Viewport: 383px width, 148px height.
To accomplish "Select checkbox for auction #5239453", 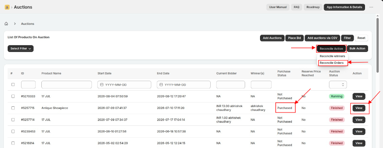I will [13, 132].
